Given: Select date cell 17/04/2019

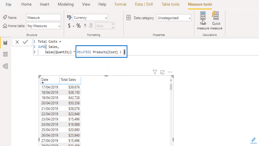Looking at the screenshot, I should point(50,87).
